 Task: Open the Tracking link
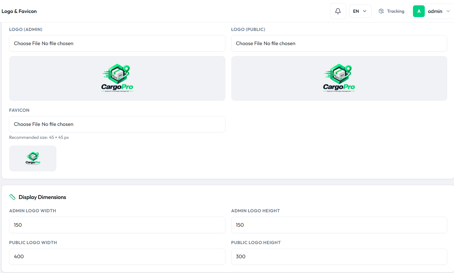coord(392,11)
